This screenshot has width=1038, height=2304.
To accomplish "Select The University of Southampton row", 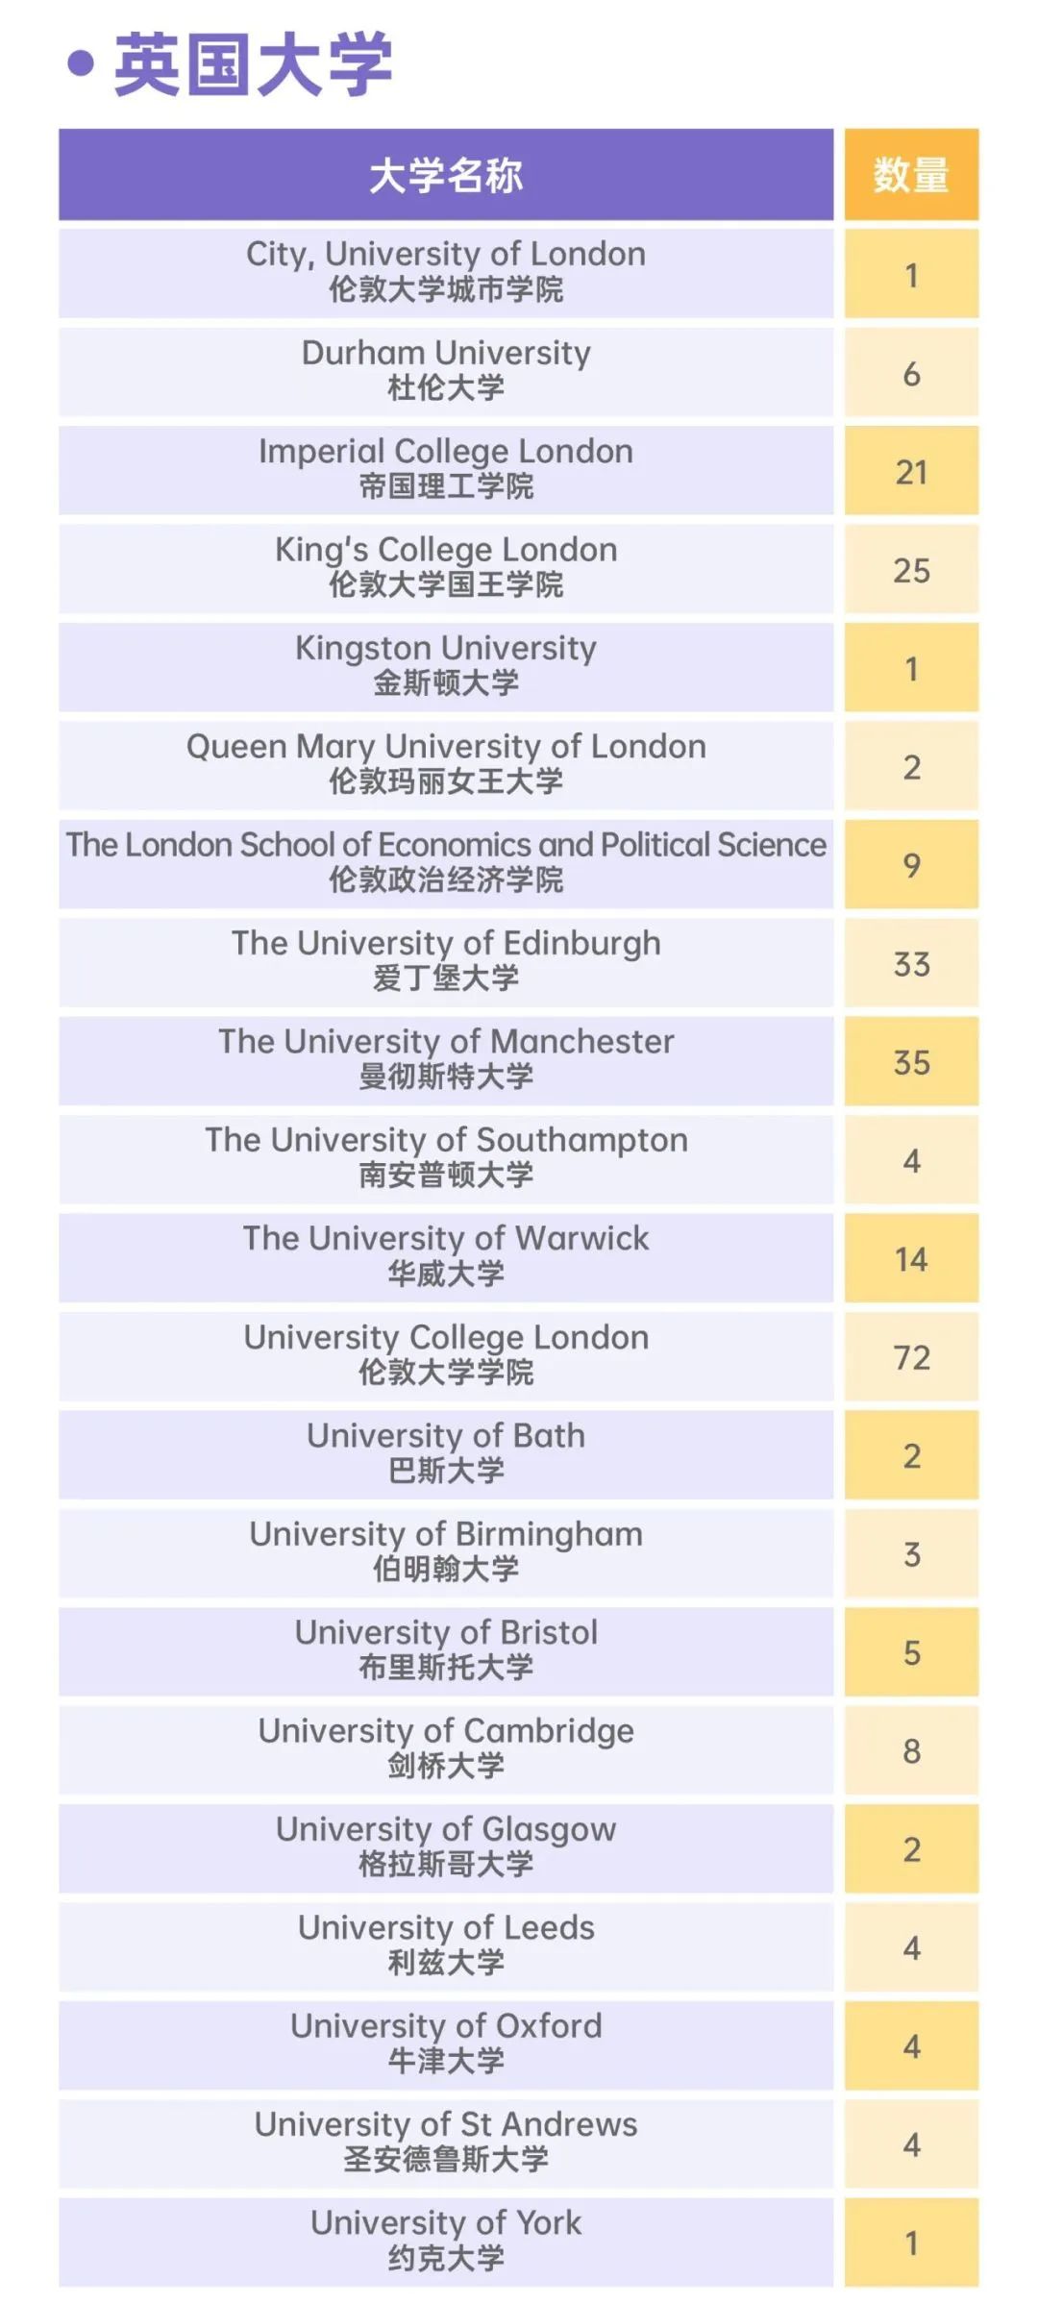I will (519, 1159).
